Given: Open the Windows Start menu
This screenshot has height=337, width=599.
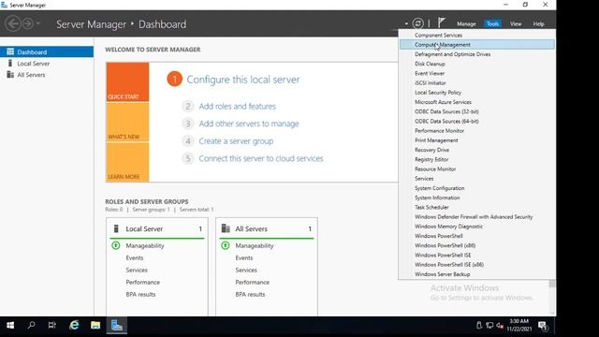Looking at the screenshot, I should point(10,325).
